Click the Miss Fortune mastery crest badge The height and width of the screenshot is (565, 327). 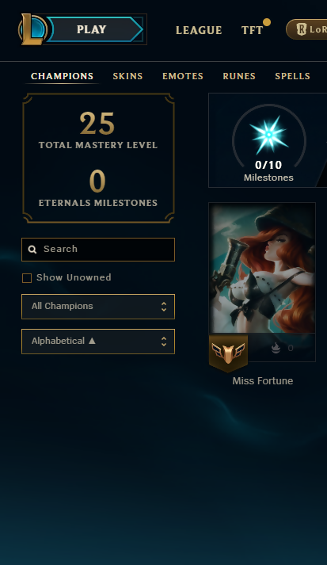point(228,353)
